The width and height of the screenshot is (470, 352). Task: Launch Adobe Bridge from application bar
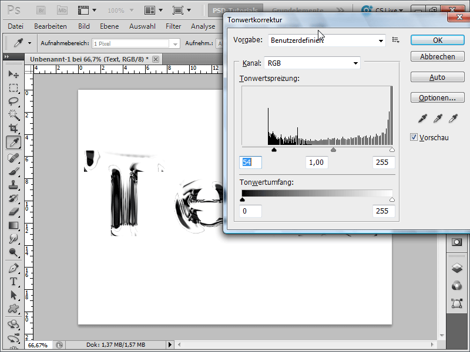[x=41, y=11]
